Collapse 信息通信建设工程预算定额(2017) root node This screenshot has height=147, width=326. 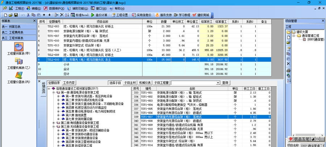(x=49, y=89)
